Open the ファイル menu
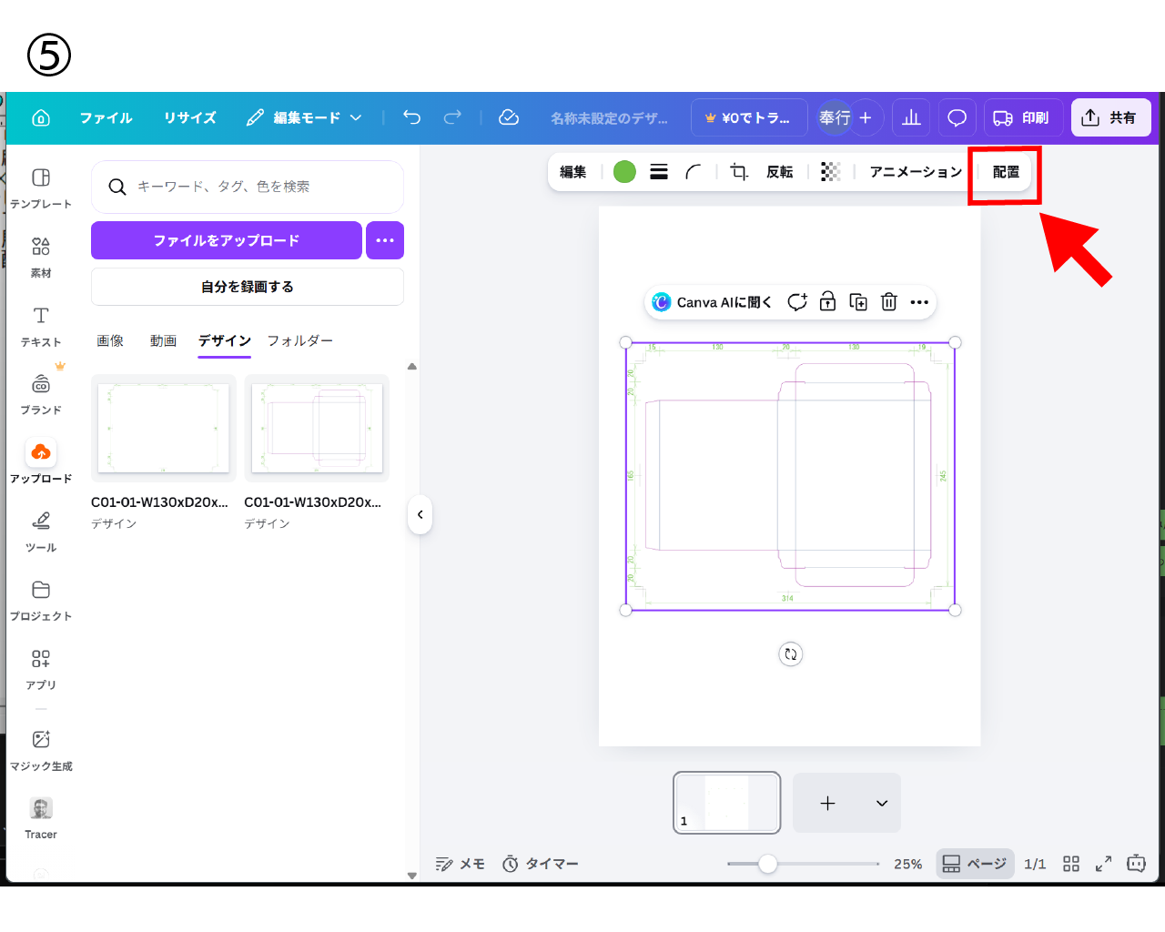Image resolution: width=1165 pixels, height=932 pixels. pyautogui.click(x=106, y=117)
